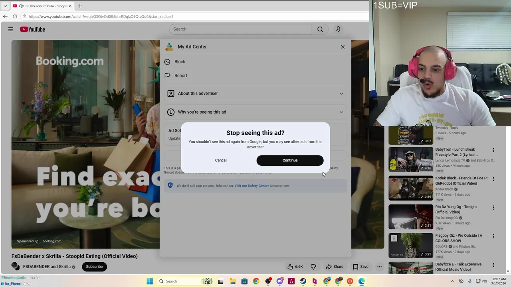Click the Sponsored info icon on ad
511x287 pixels.
tap(37, 241)
